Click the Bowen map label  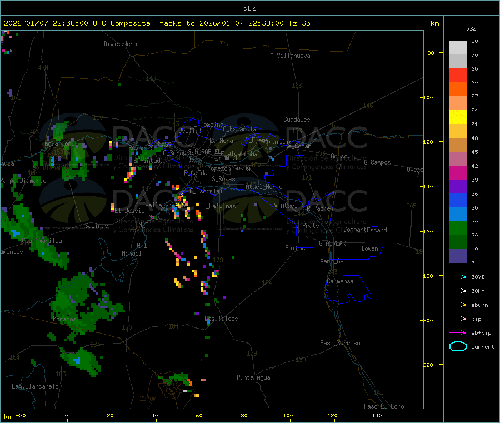tap(370, 248)
